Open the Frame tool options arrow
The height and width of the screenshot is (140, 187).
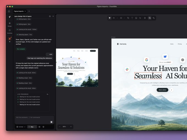click(x=117, y=18)
